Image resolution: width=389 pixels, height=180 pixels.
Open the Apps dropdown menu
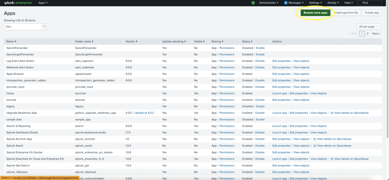click(x=43, y=3)
